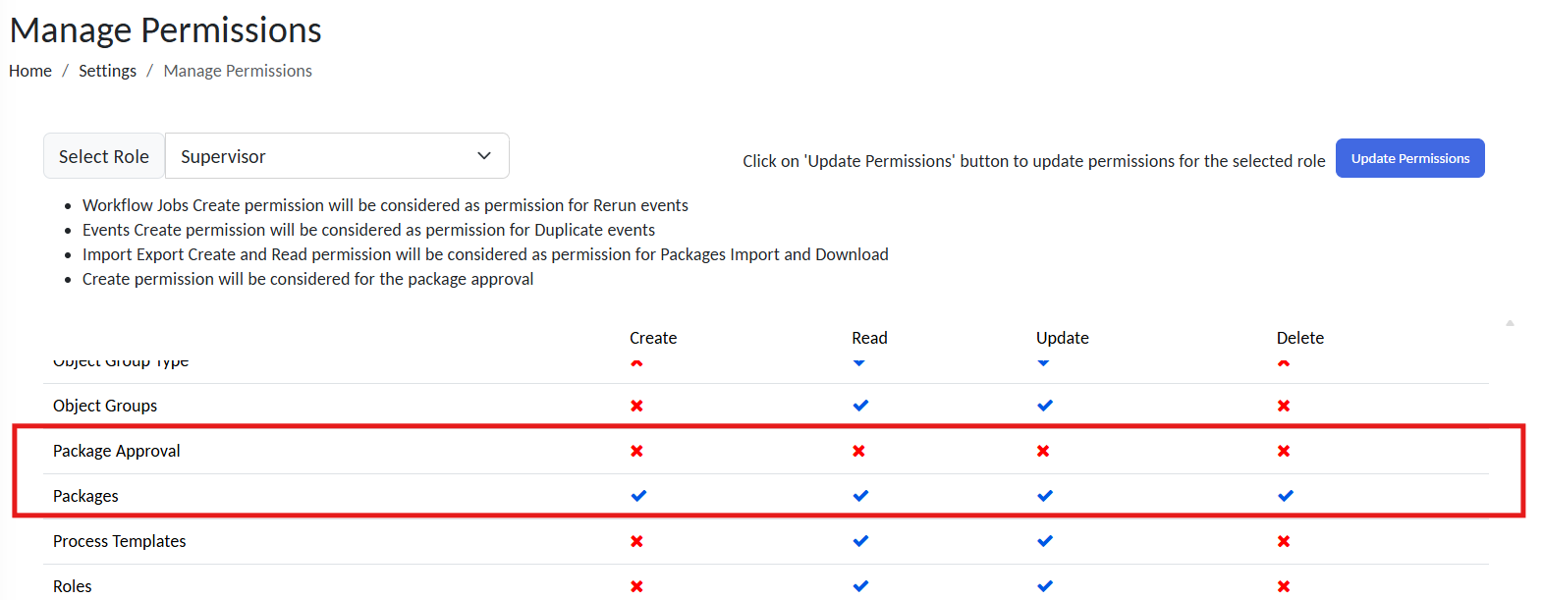Go to Home breadcrumb link
Image resolution: width=1543 pixels, height=600 pixels.
pos(30,71)
